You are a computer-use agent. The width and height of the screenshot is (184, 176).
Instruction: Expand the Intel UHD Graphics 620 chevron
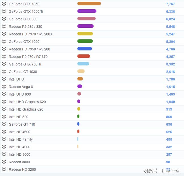click(x=4, y=102)
